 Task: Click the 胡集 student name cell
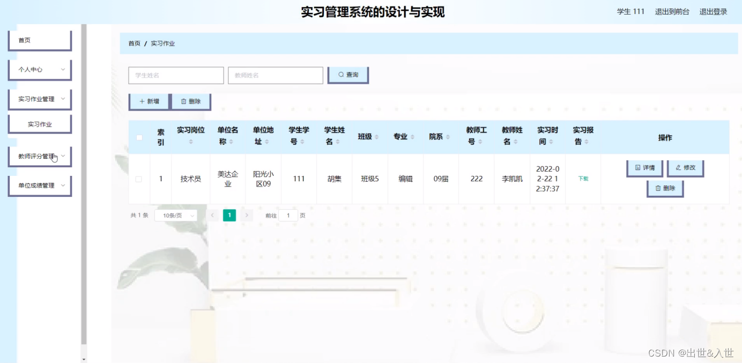click(335, 179)
